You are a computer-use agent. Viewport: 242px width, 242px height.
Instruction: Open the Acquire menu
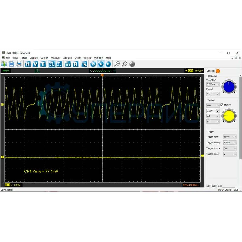[67, 58]
